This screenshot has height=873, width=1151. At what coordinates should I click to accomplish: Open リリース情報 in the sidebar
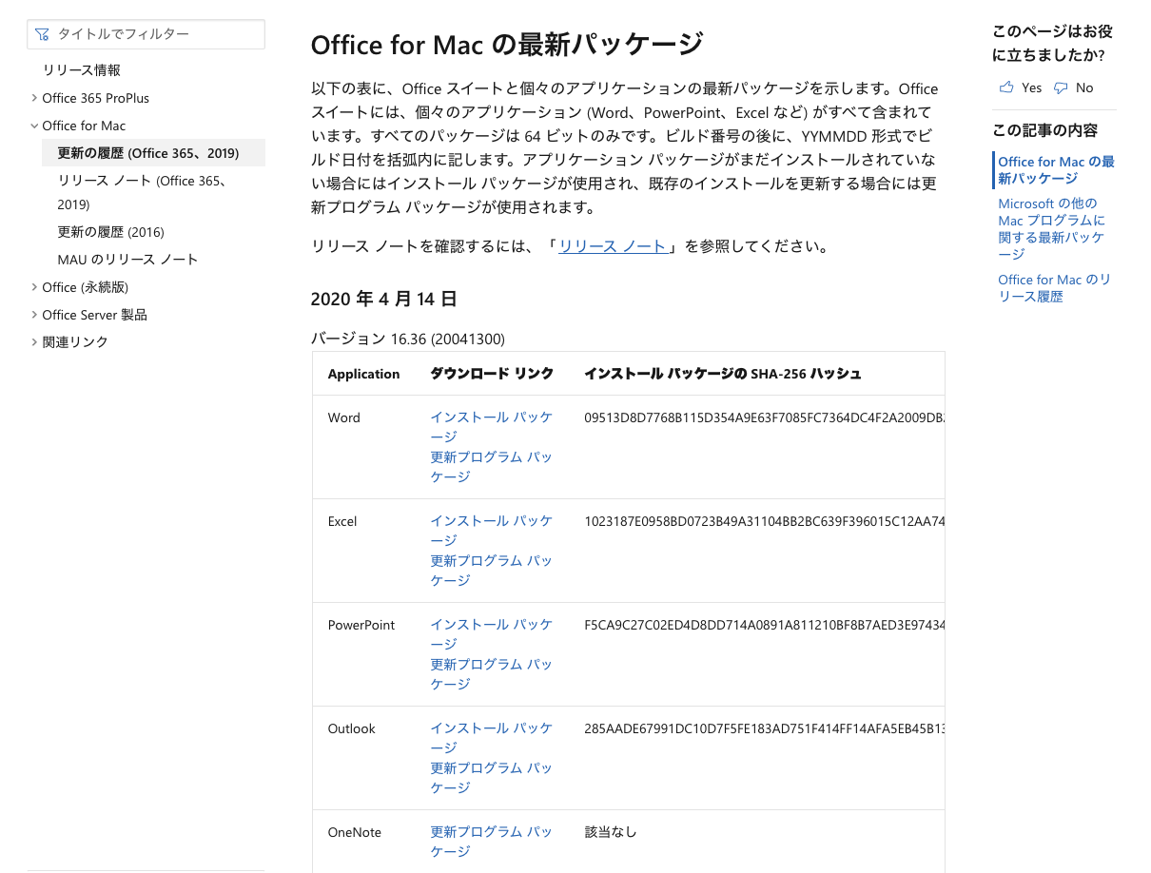tap(82, 70)
